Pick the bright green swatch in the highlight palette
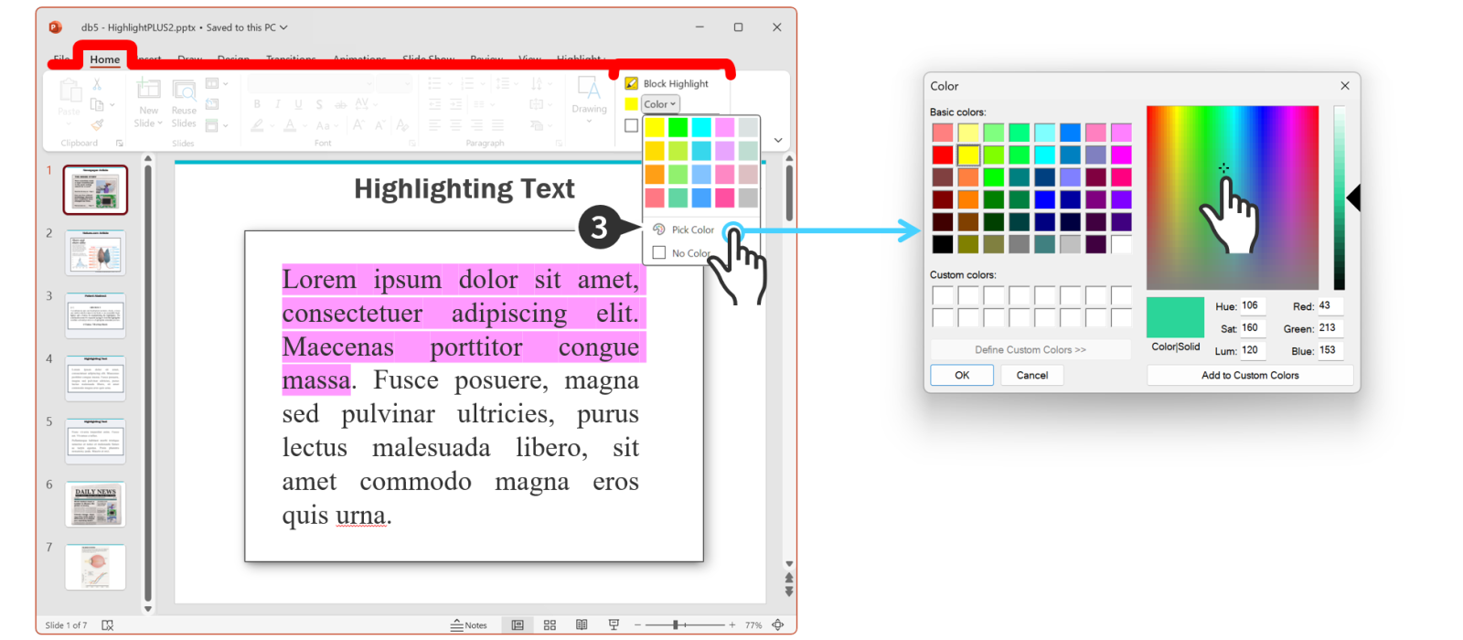 [678, 127]
